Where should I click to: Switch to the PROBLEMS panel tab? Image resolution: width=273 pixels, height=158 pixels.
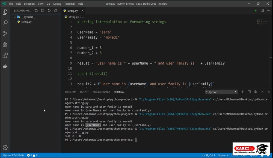70,92
